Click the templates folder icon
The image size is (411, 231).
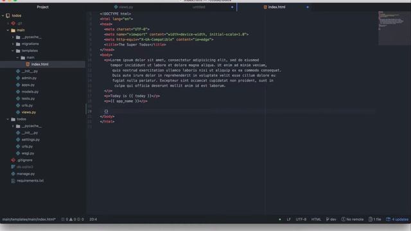(x=18, y=51)
